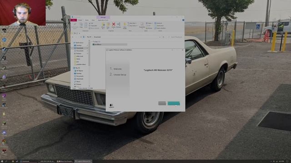Click the Copy icon in the Clipboard group
This screenshot has width=291, height=163.
click(81, 25)
